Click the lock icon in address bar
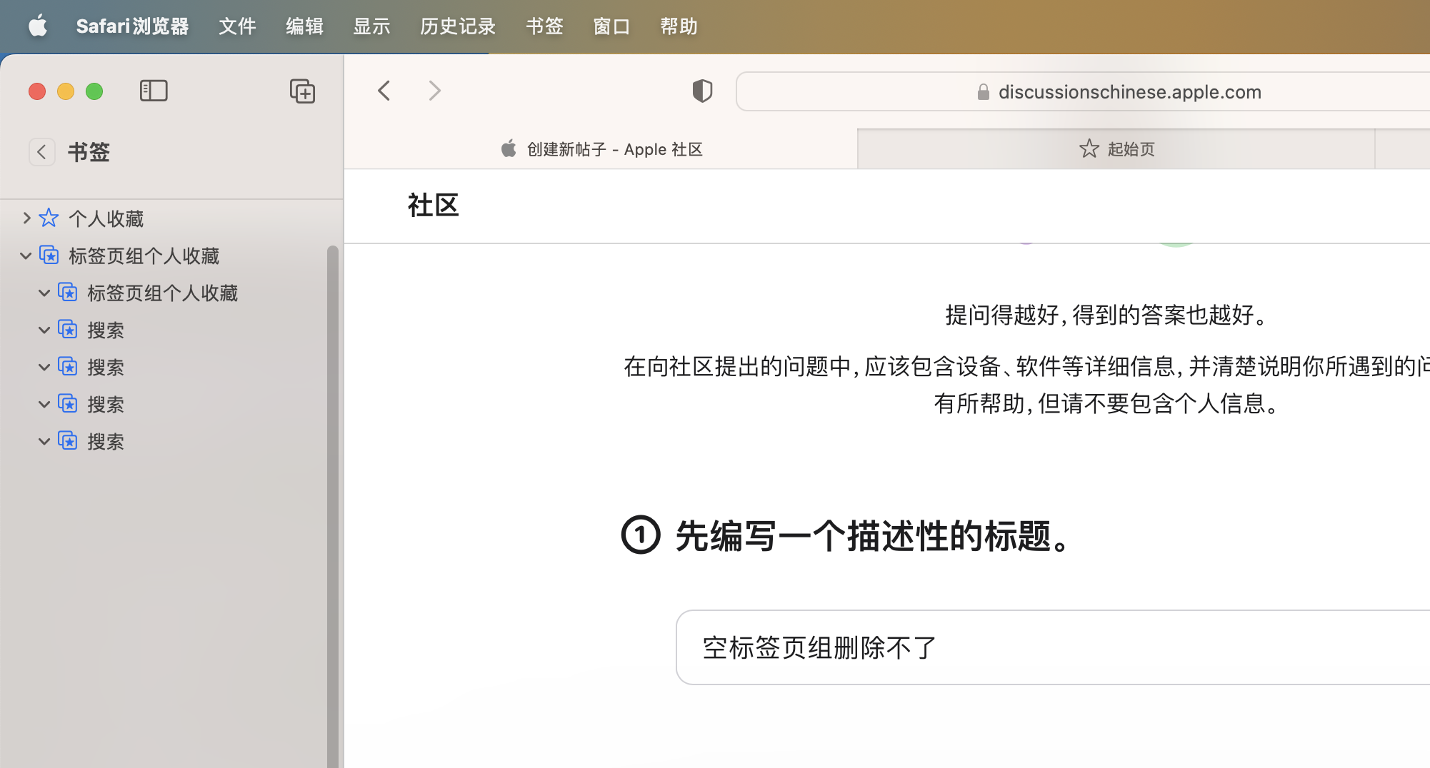 pos(983,92)
